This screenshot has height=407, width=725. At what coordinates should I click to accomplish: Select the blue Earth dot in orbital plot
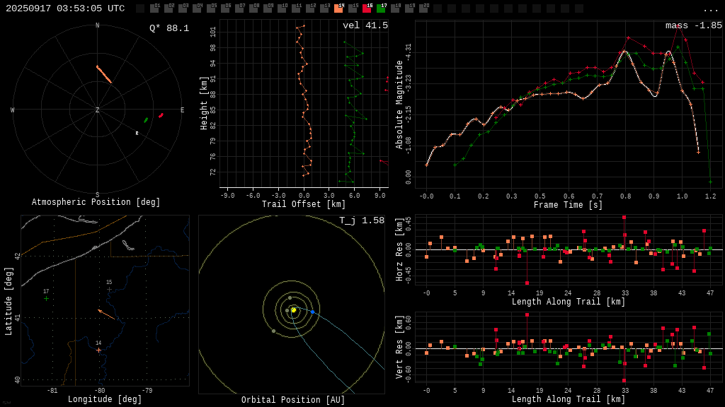coord(312,312)
